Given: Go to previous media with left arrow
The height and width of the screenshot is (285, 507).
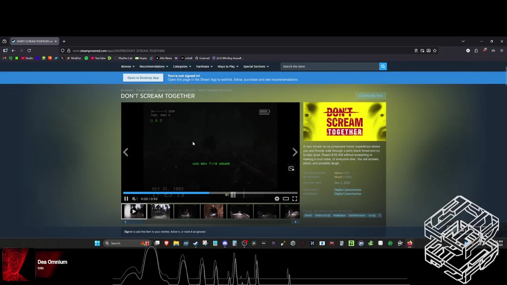Looking at the screenshot, I should [x=126, y=152].
